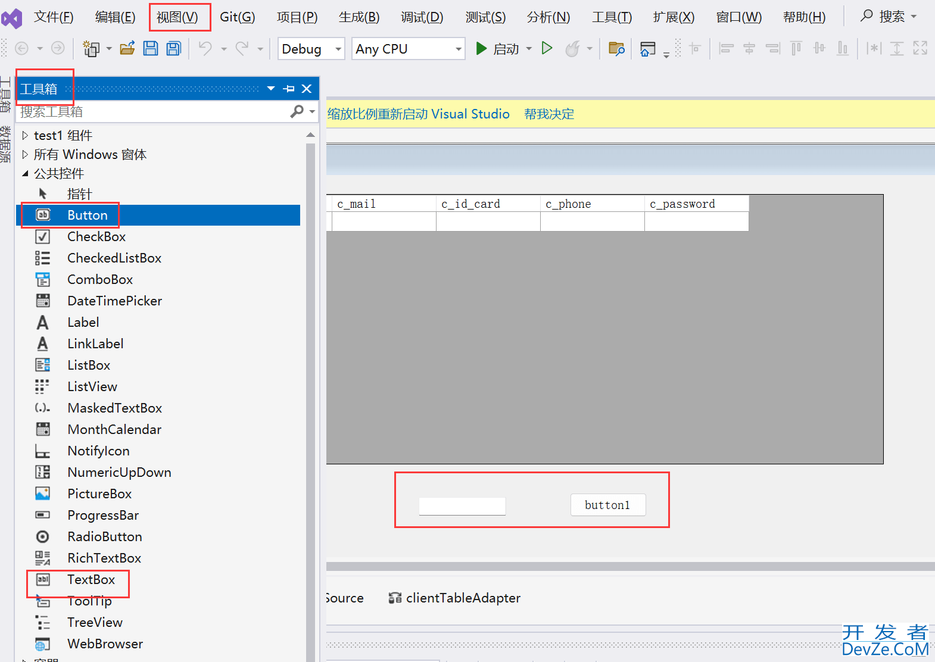The width and height of the screenshot is (935, 662).
Task: Click the Save icon in toolbar
Action: pos(151,48)
